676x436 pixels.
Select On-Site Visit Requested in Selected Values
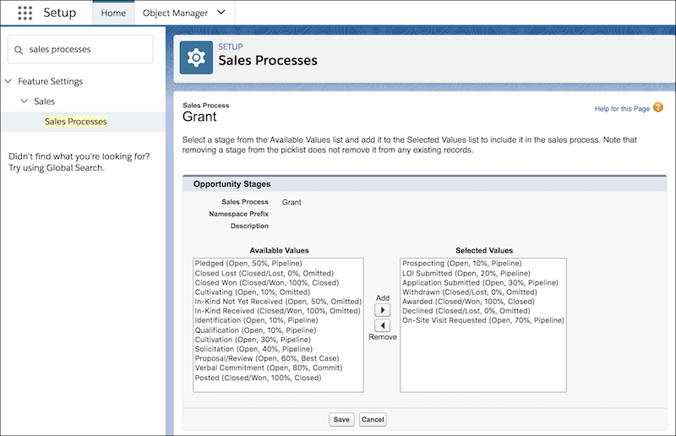coord(483,320)
